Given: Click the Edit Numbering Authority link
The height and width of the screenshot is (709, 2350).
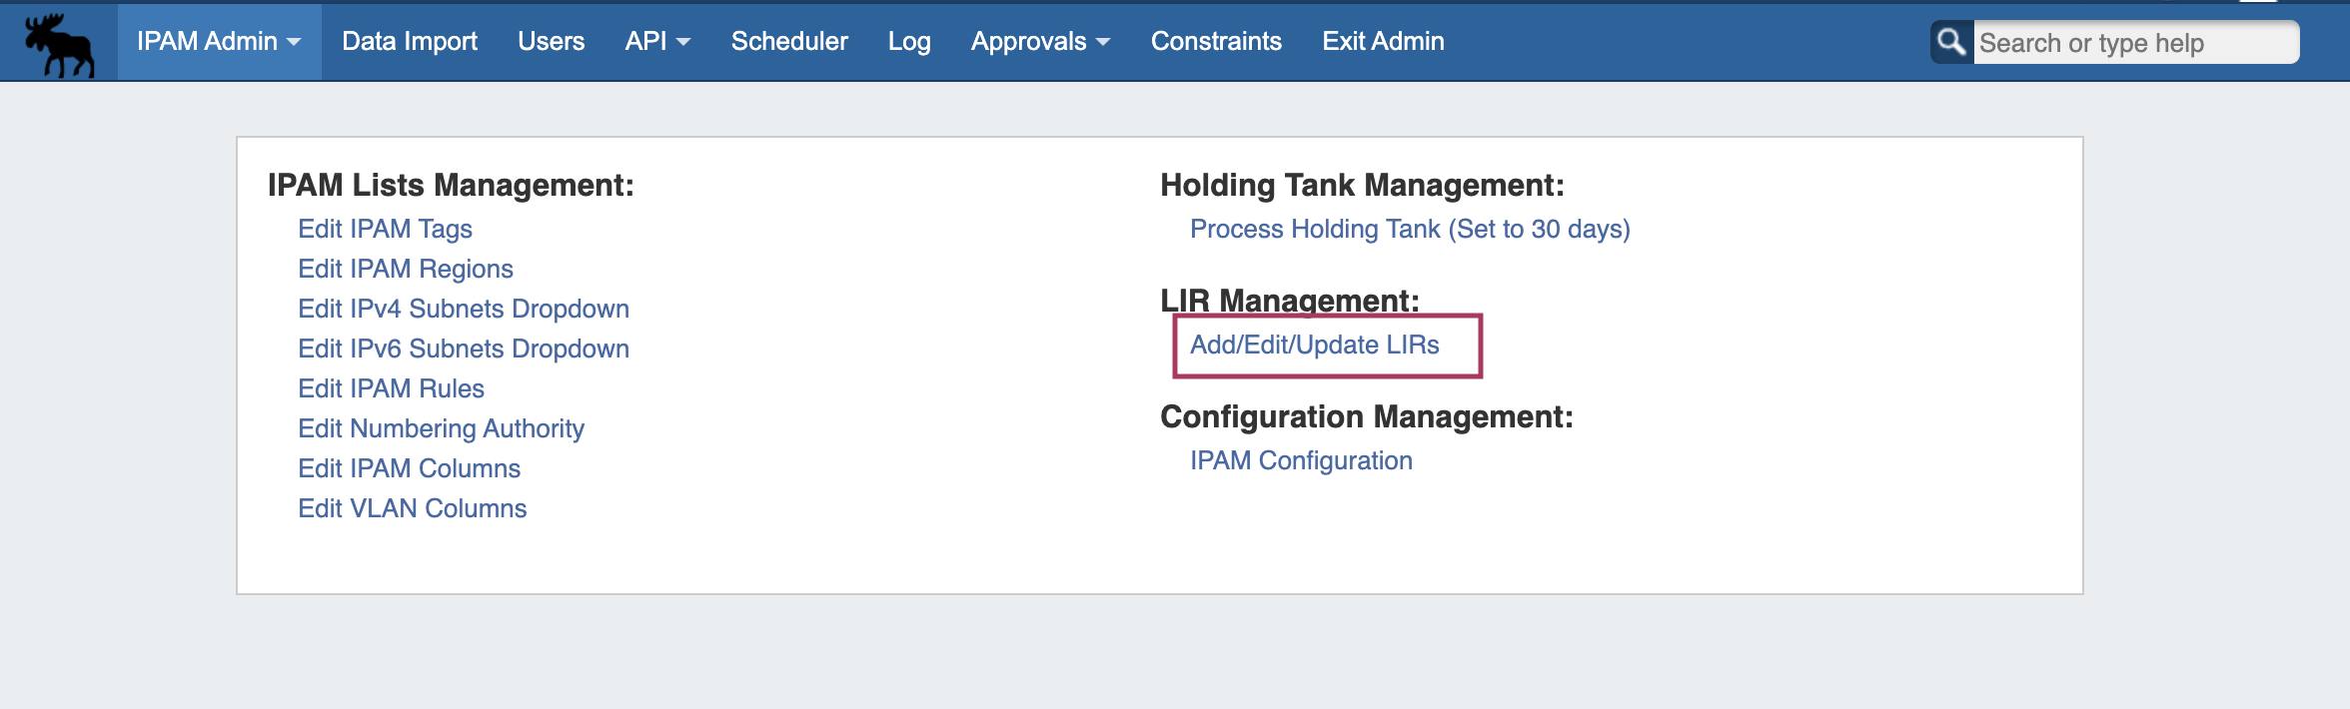Looking at the screenshot, I should (441, 428).
